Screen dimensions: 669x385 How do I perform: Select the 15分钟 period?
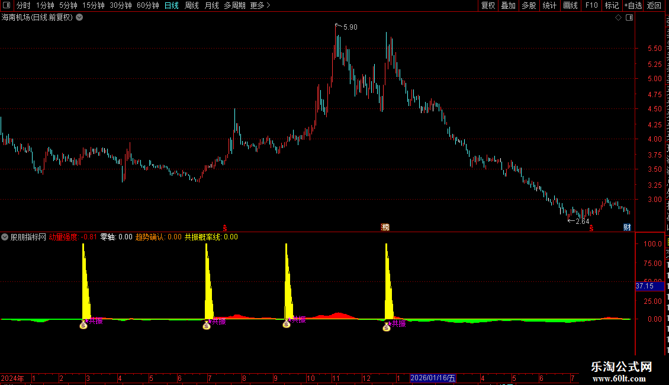[x=94, y=5]
